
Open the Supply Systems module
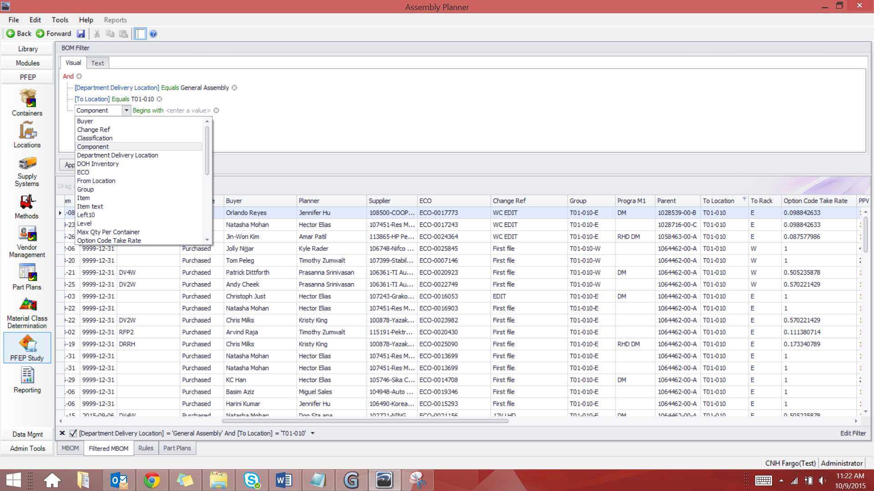[x=27, y=171]
